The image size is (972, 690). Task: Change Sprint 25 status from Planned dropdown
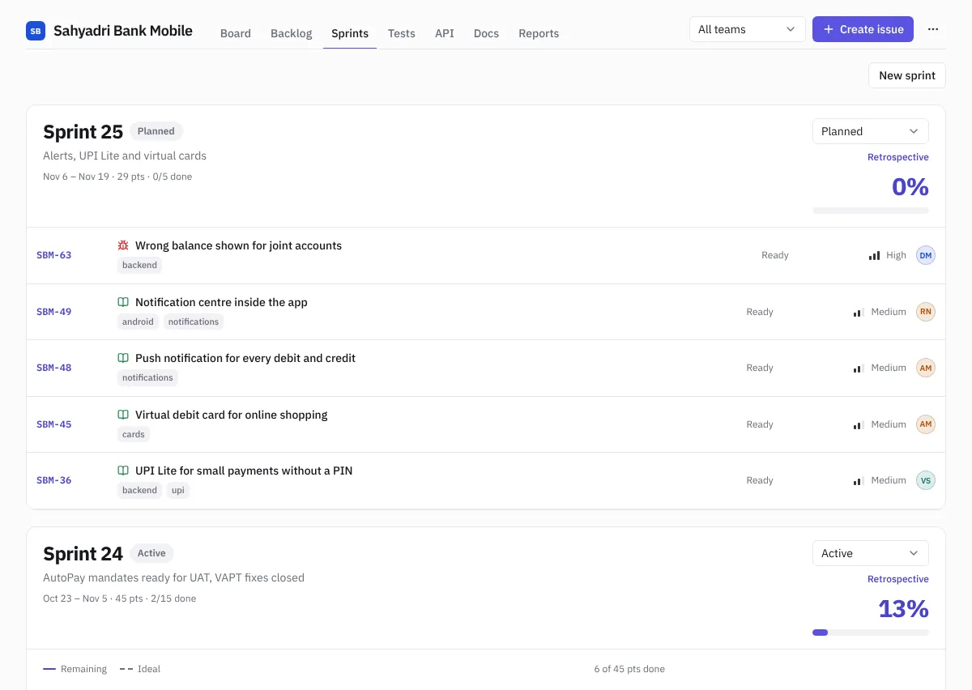871,131
